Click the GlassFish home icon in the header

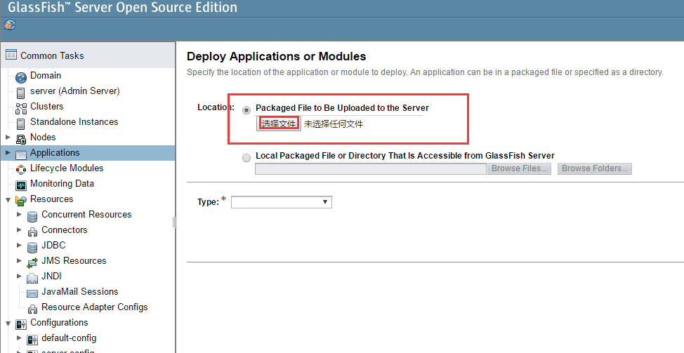(10, 25)
